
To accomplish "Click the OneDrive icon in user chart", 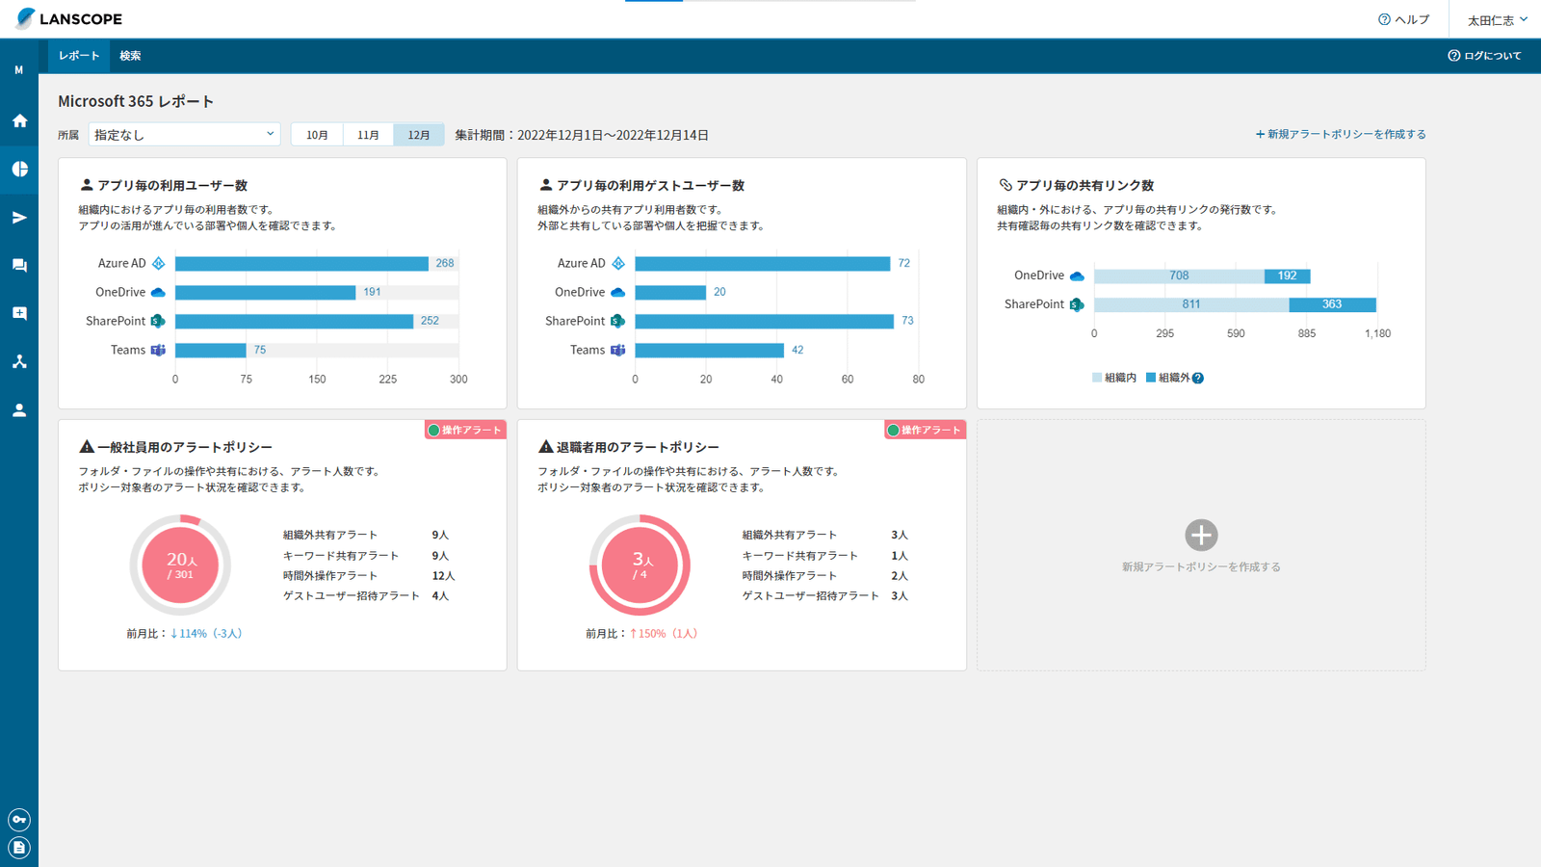I will (x=159, y=292).
